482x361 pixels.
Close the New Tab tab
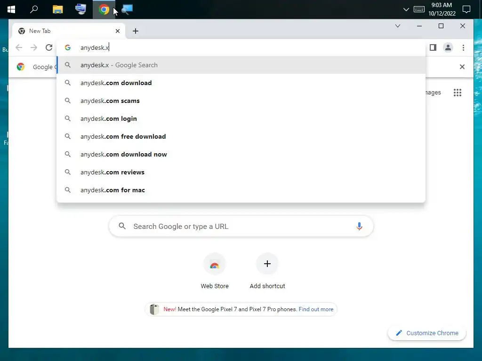click(x=117, y=31)
